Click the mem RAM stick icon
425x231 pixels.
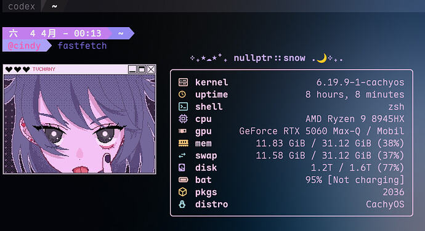click(183, 143)
